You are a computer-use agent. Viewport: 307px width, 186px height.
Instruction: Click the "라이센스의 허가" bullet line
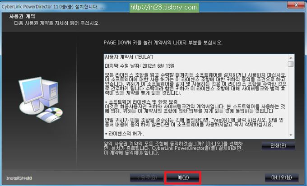click(125, 134)
